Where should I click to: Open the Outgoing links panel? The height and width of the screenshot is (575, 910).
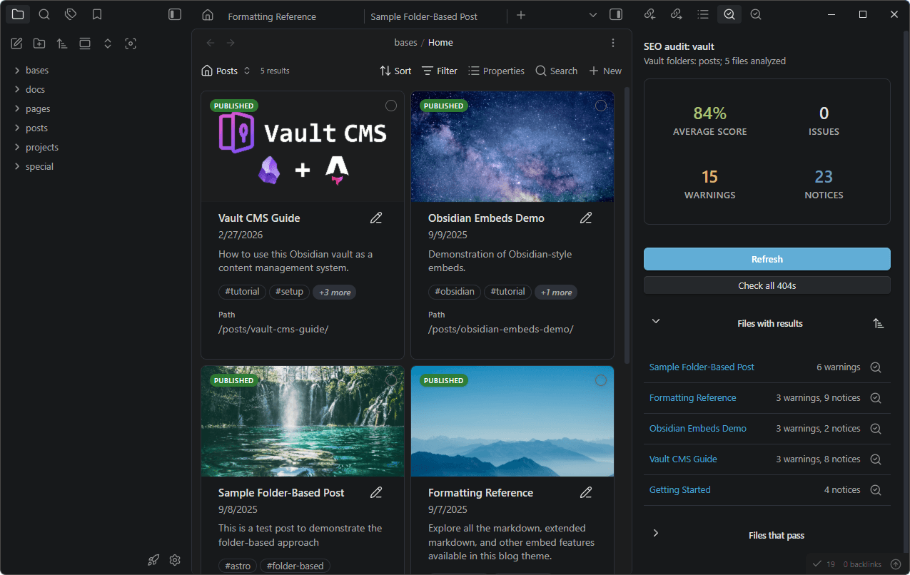[x=676, y=14]
